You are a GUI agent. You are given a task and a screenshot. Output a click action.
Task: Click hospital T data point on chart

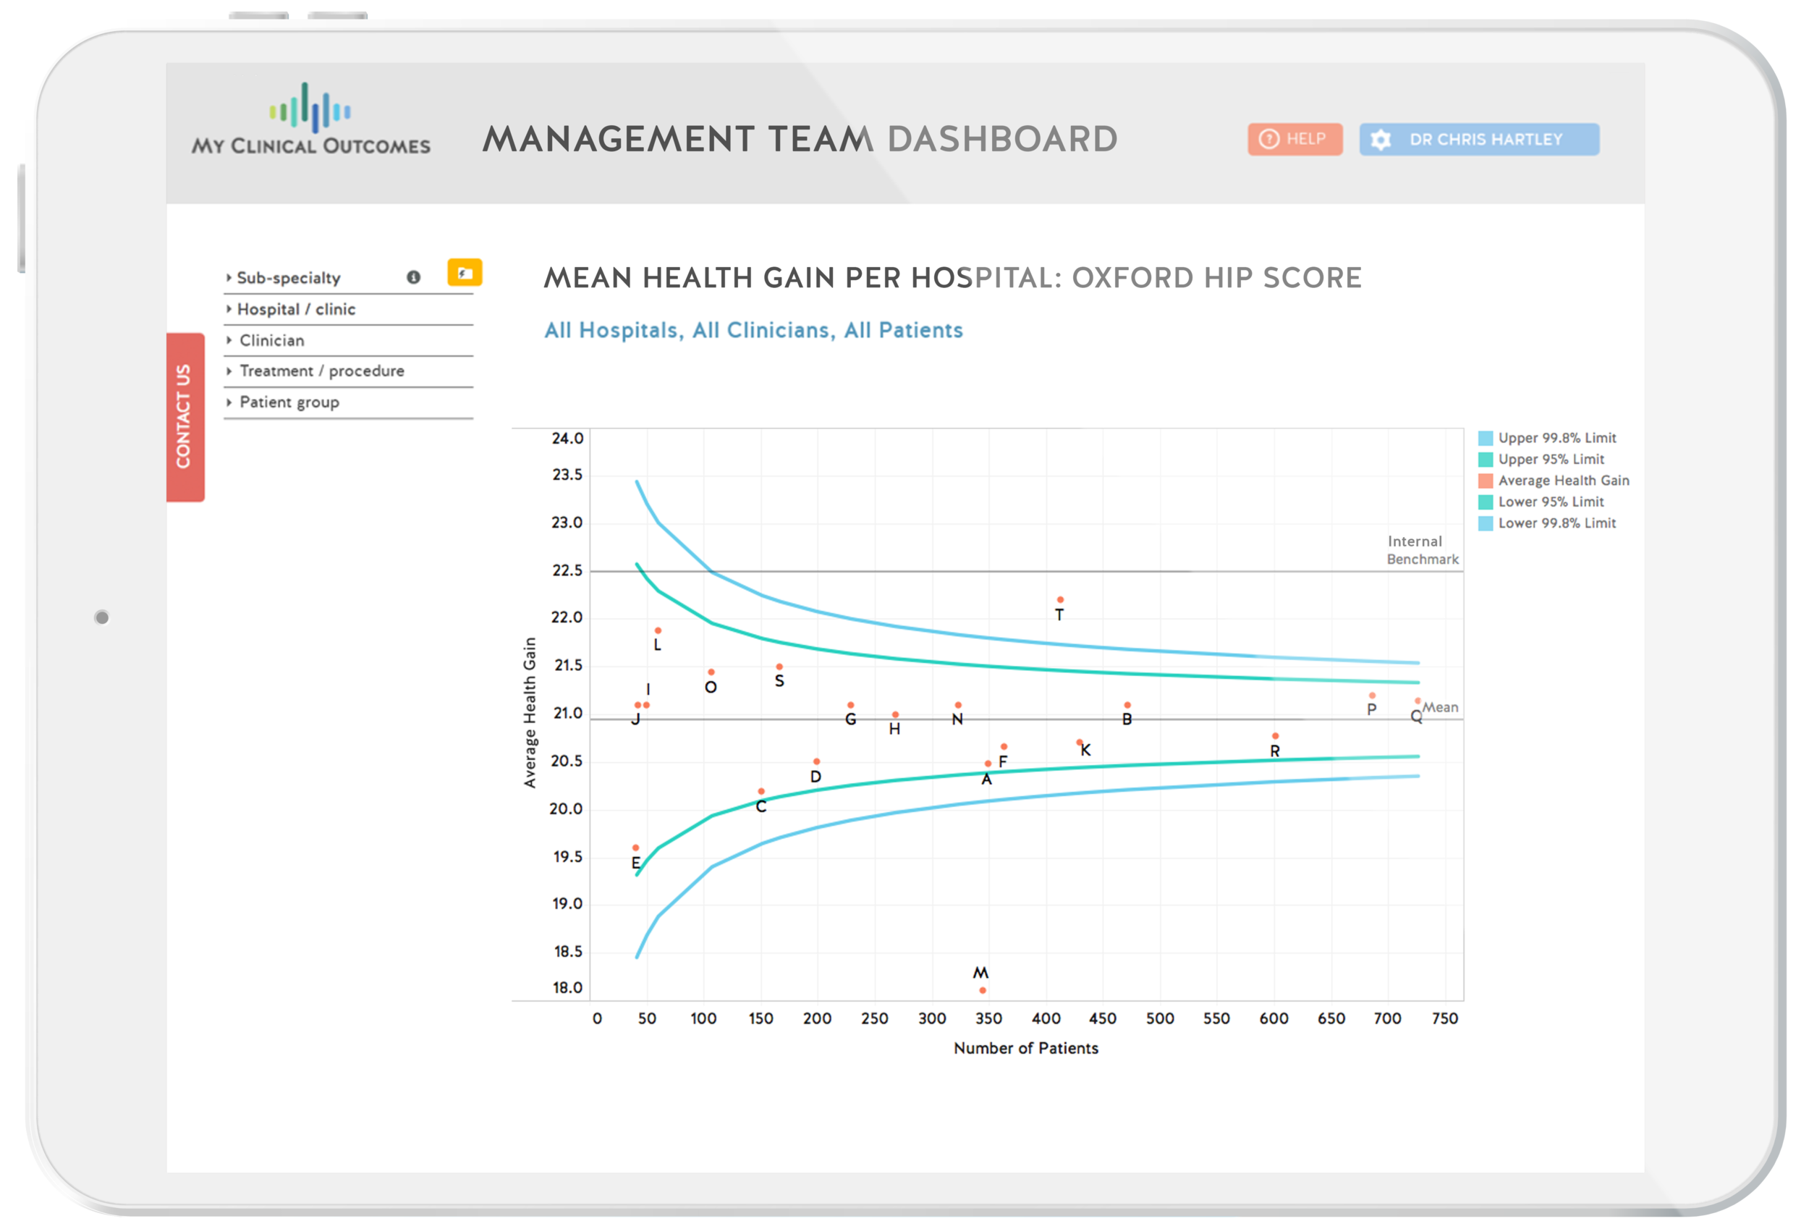click(1060, 600)
